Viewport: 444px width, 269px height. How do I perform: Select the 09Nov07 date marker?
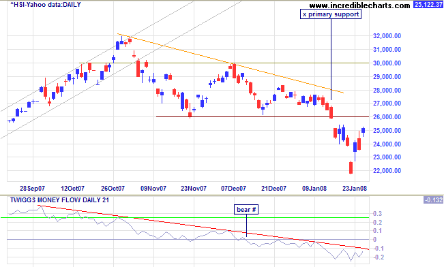point(153,188)
